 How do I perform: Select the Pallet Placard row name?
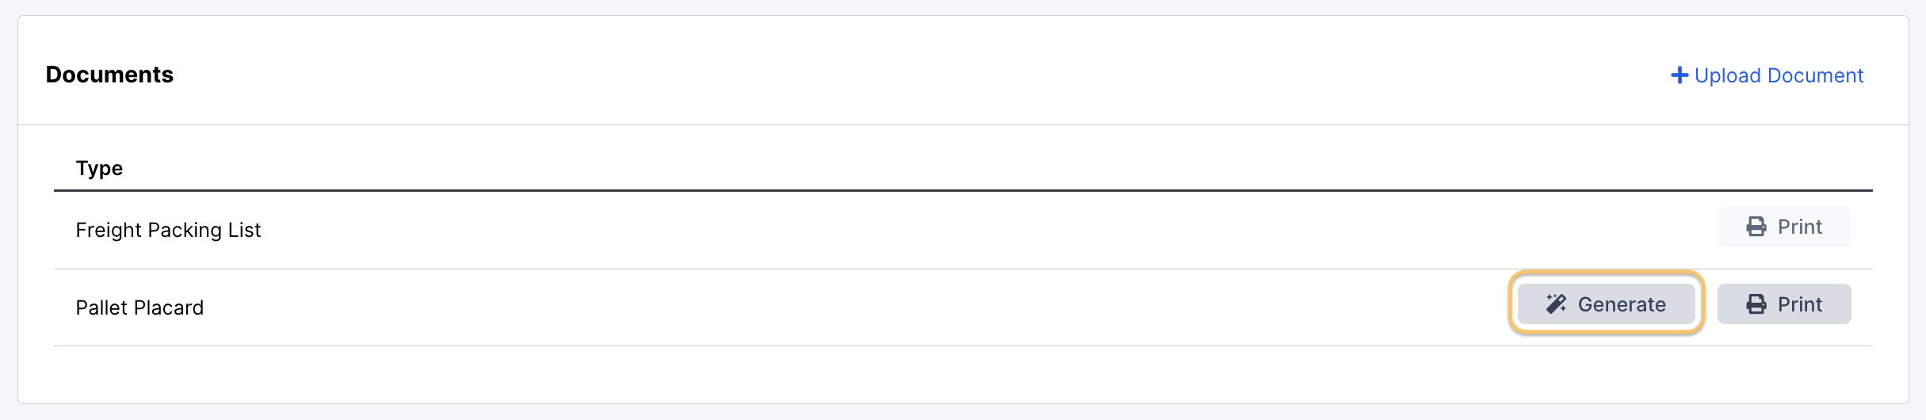(139, 307)
